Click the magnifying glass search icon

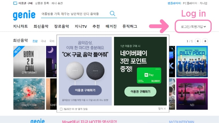113,13
